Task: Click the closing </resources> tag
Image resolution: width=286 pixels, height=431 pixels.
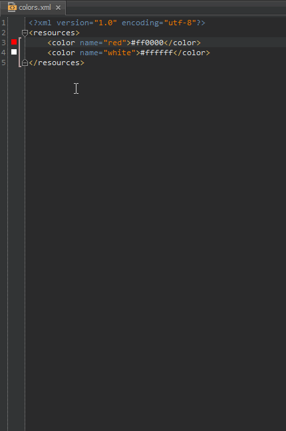Action: [57, 63]
